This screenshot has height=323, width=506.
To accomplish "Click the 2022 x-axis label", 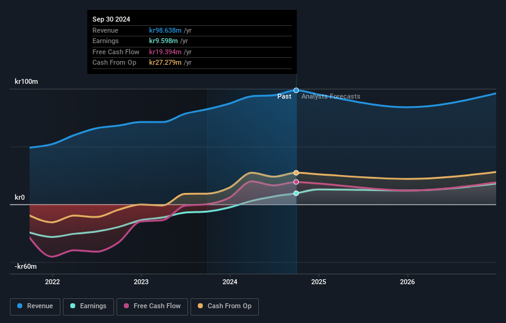I will 52,282.
